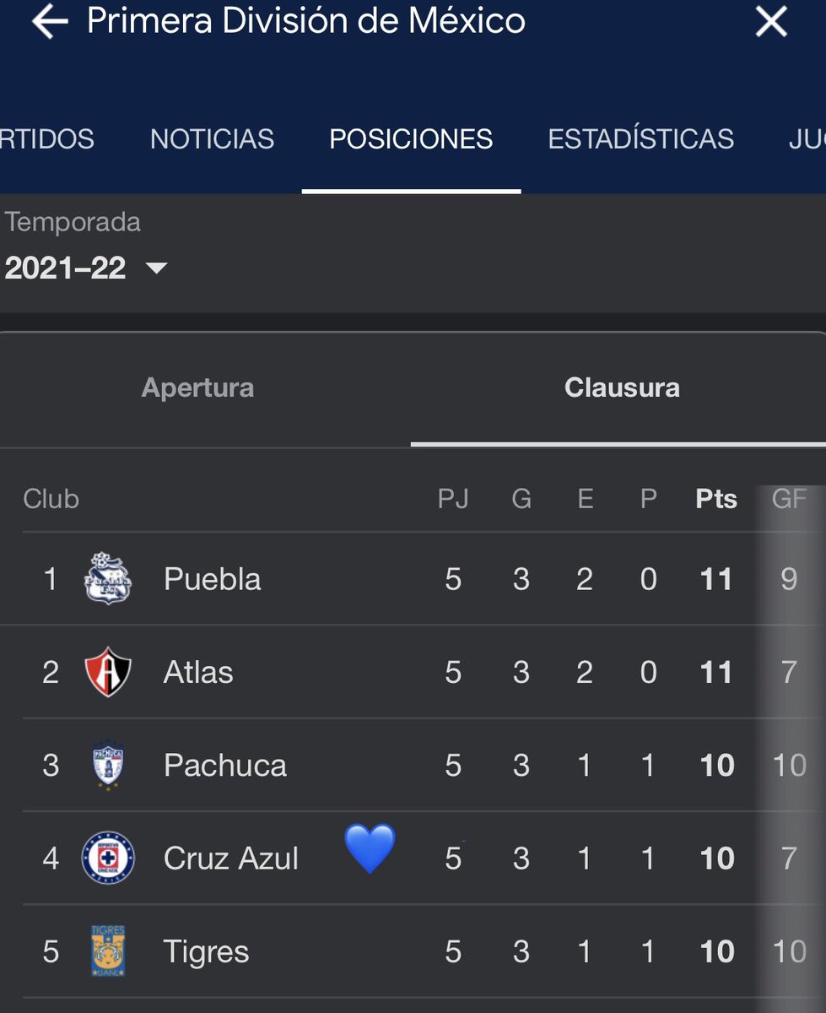Click the Pts column header
This screenshot has height=1013, width=826.
click(x=716, y=499)
